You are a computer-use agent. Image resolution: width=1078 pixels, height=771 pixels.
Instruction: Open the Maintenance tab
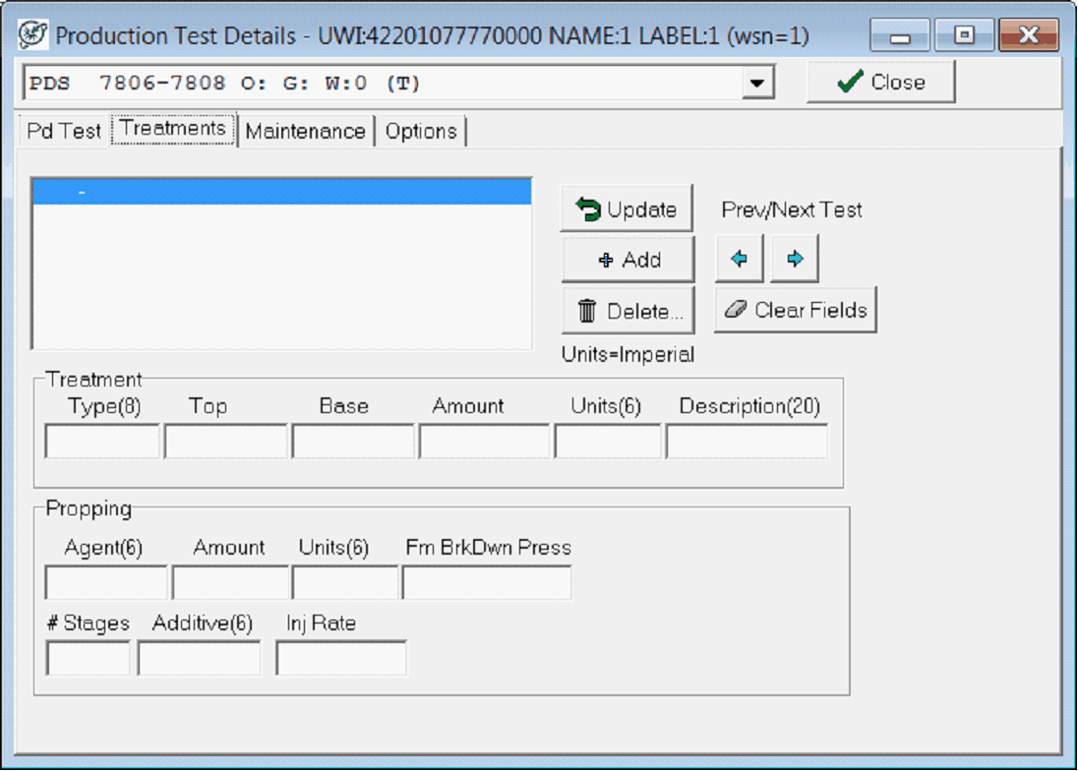coord(305,131)
